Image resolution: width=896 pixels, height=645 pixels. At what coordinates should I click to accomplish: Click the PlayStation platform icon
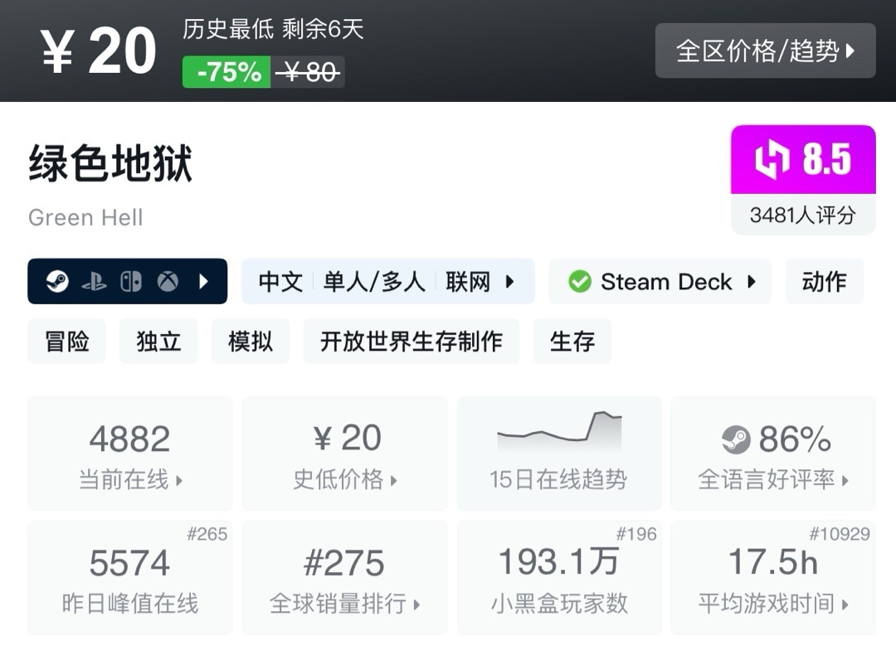(x=94, y=282)
